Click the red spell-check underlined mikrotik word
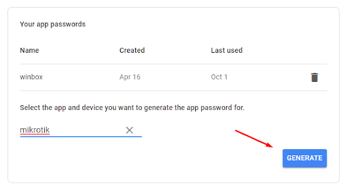 [34, 130]
